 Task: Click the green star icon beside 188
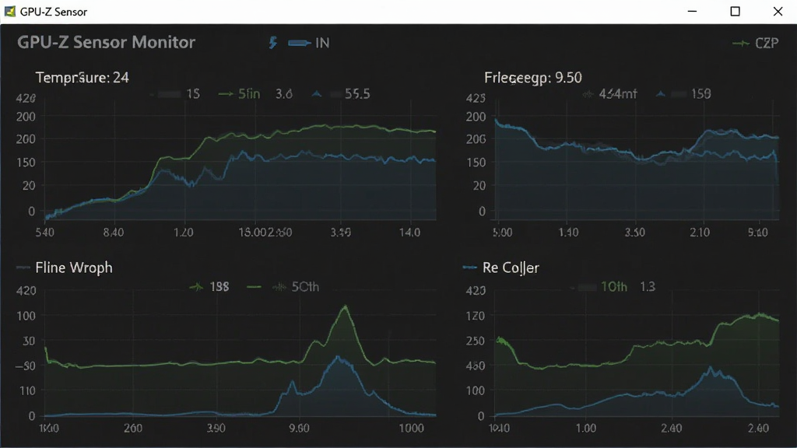[x=196, y=287]
